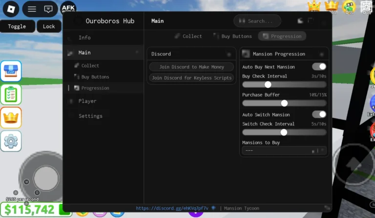The height and width of the screenshot is (218, 375).
Task: Click the Lock button
Action: click(x=49, y=26)
